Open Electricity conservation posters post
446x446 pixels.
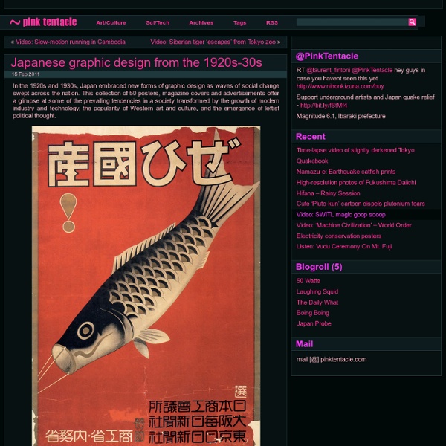pos(339,236)
